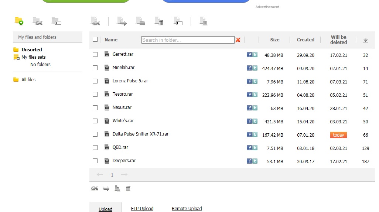Select the Minelab.rar checkbox
Image resolution: width=379 pixels, height=212 pixels.
[95, 68]
